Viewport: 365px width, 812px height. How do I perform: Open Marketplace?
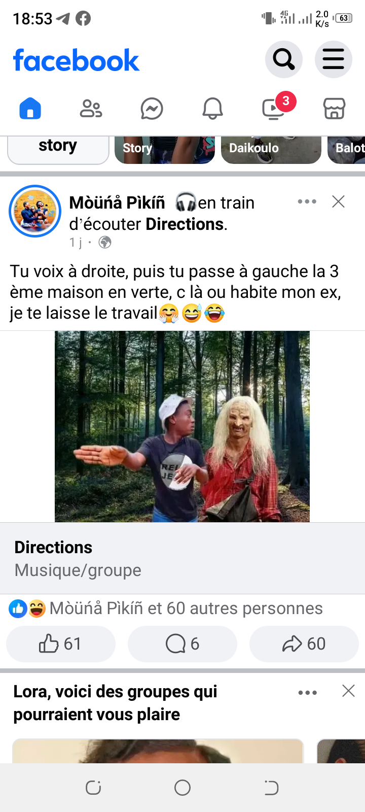click(x=335, y=109)
